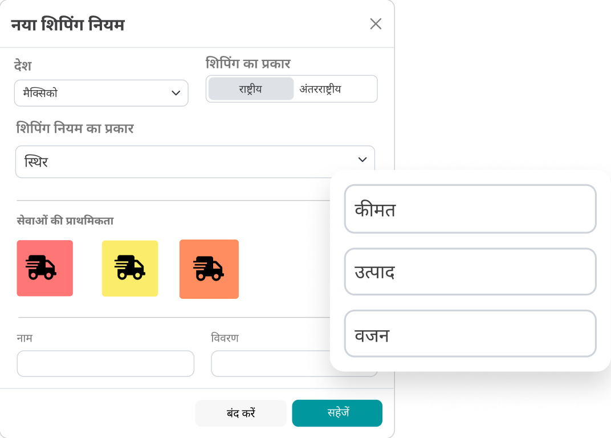Choose कीमत from the options list

[470, 209]
